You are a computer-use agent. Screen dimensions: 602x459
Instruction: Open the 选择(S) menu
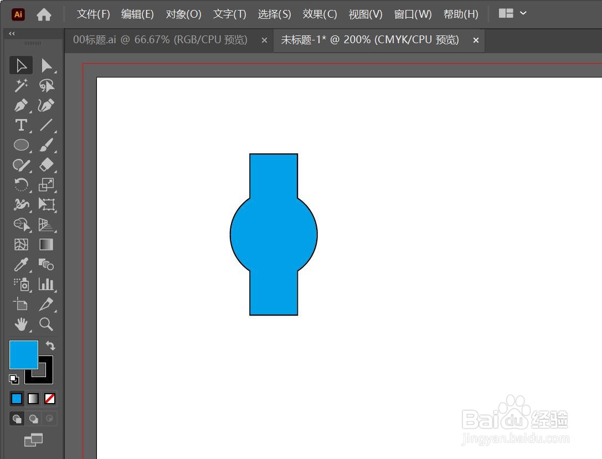click(274, 14)
